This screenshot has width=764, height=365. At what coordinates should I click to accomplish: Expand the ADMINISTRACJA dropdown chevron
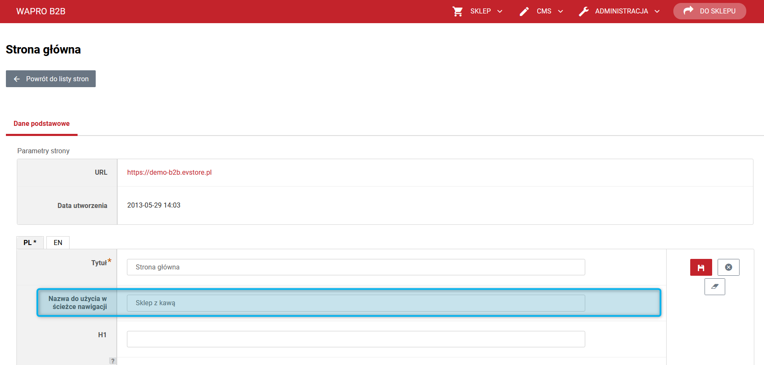pos(657,11)
